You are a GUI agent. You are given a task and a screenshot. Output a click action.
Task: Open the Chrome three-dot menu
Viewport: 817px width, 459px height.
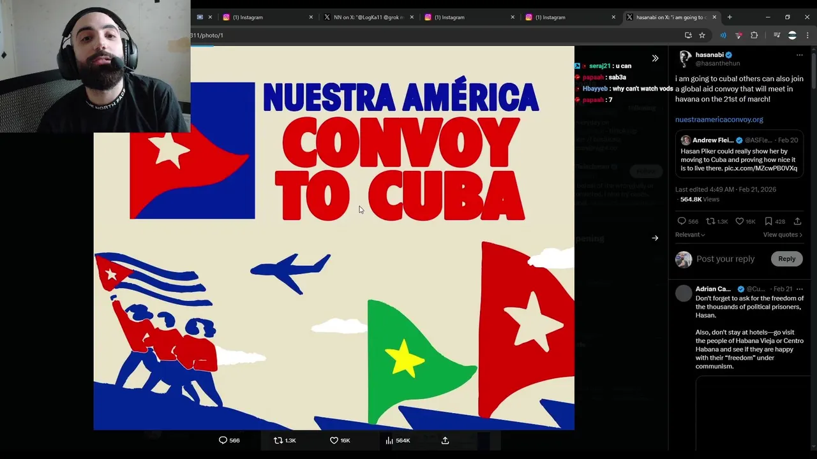point(807,35)
